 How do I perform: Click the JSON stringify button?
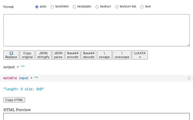(43, 55)
